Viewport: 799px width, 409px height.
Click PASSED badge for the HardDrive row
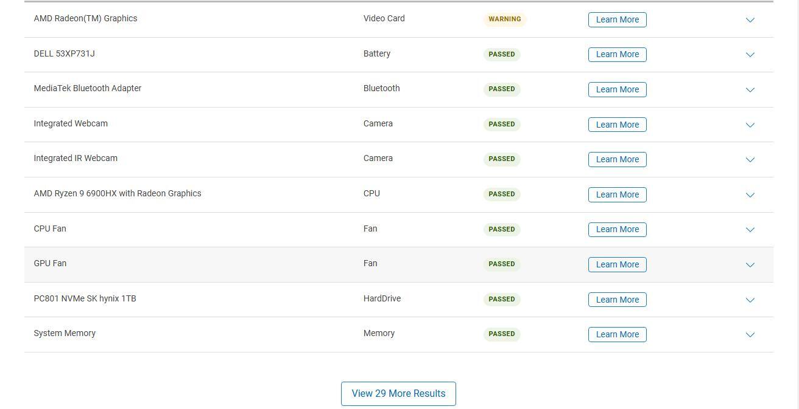tap(501, 299)
